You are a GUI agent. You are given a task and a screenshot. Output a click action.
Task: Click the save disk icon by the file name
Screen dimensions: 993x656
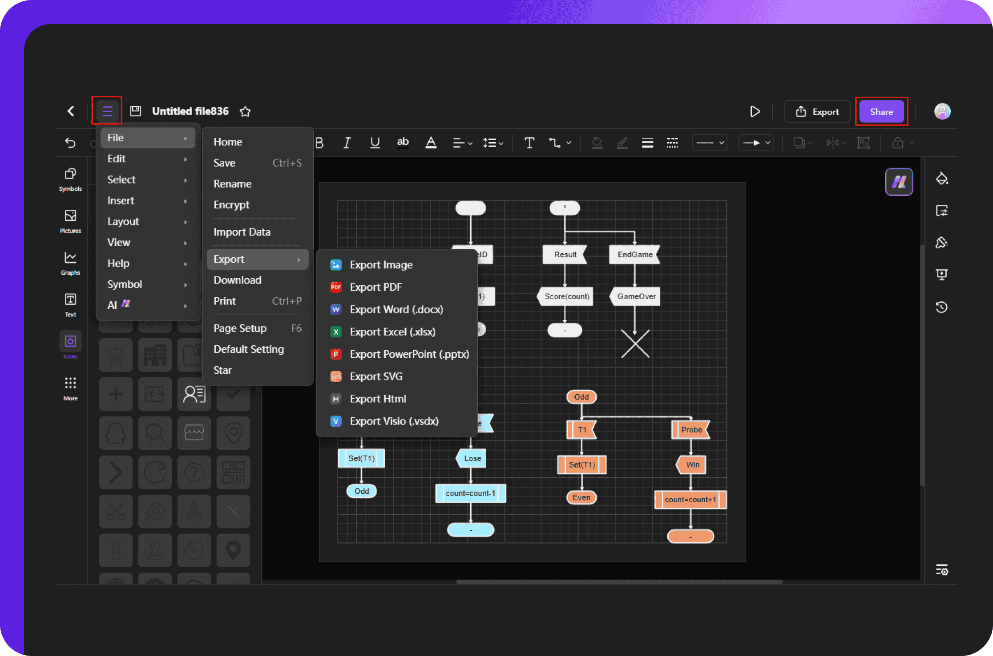(x=135, y=111)
